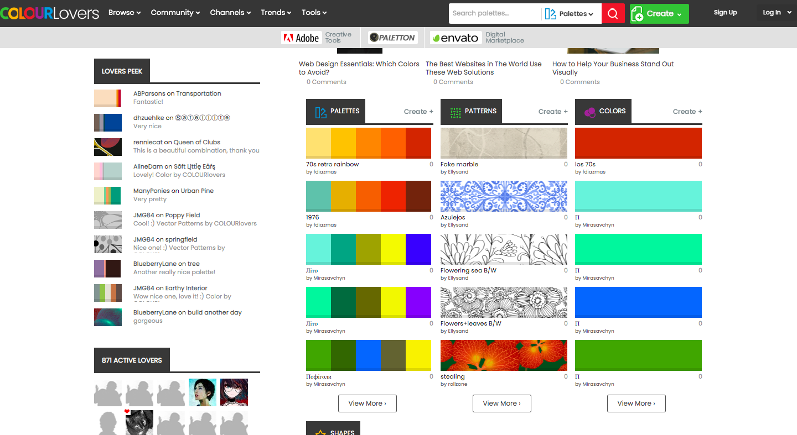Click the Colors section header icon
Image resolution: width=797 pixels, height=435 pixels.
[589, 112]
